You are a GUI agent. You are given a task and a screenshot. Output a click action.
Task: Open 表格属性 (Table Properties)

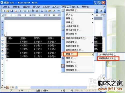click(77, 70)
